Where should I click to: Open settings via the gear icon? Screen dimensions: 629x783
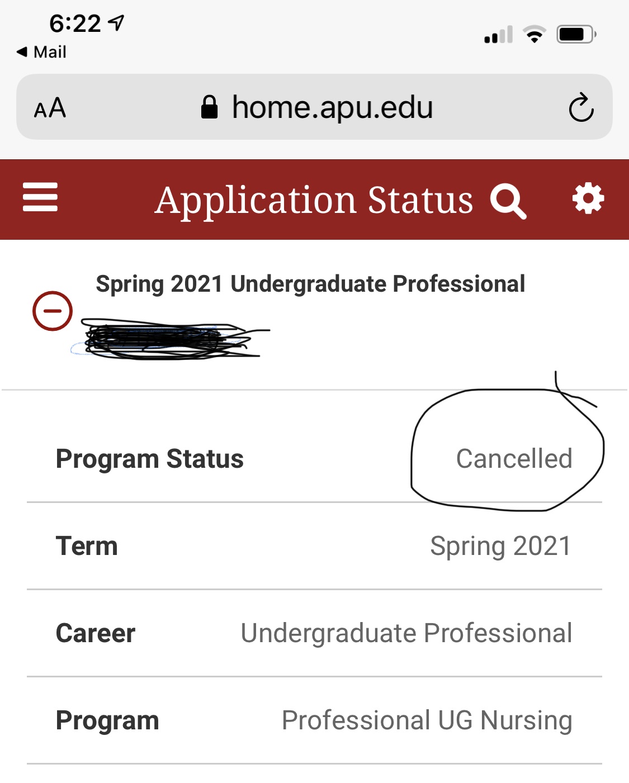(x=588, y=198)
